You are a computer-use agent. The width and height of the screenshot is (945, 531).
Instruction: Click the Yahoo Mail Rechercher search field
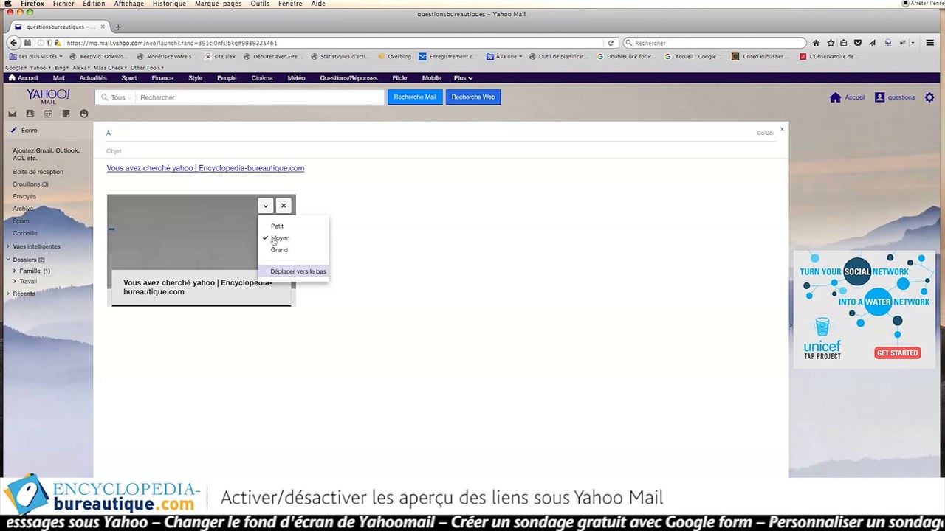(x=260, y=97)
